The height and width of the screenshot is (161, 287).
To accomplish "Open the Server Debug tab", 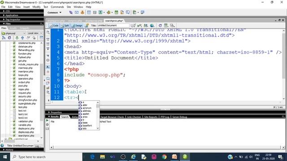I will pos(179,117).
